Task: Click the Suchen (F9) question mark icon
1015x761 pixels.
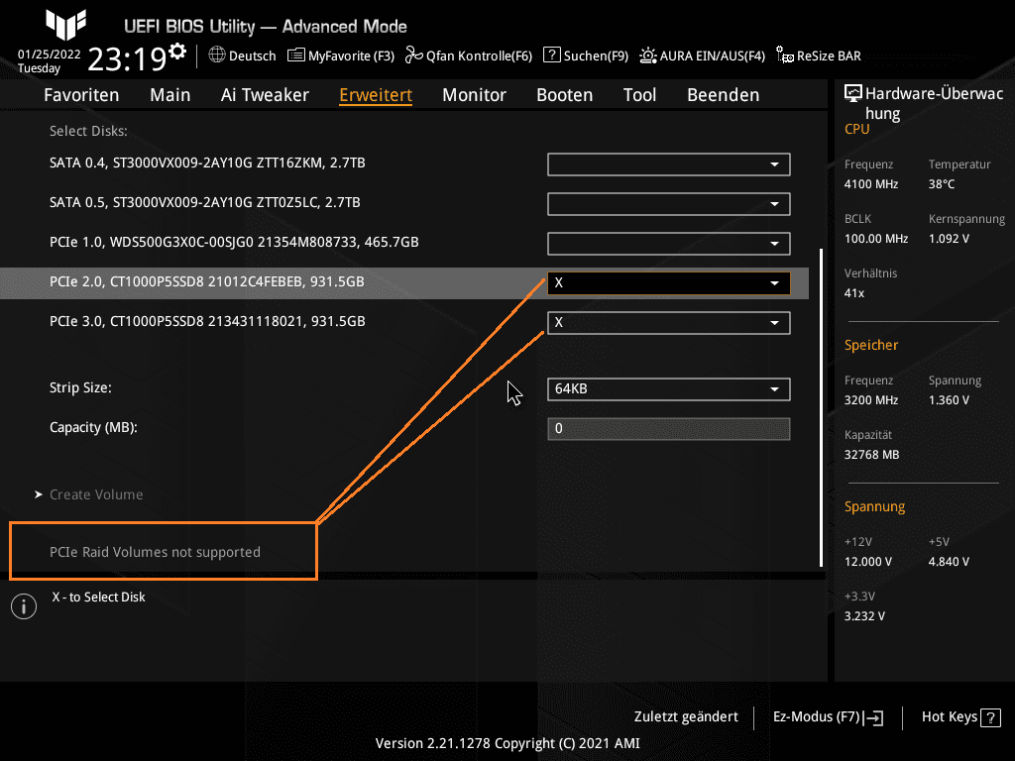Action: tap(551, 55)
